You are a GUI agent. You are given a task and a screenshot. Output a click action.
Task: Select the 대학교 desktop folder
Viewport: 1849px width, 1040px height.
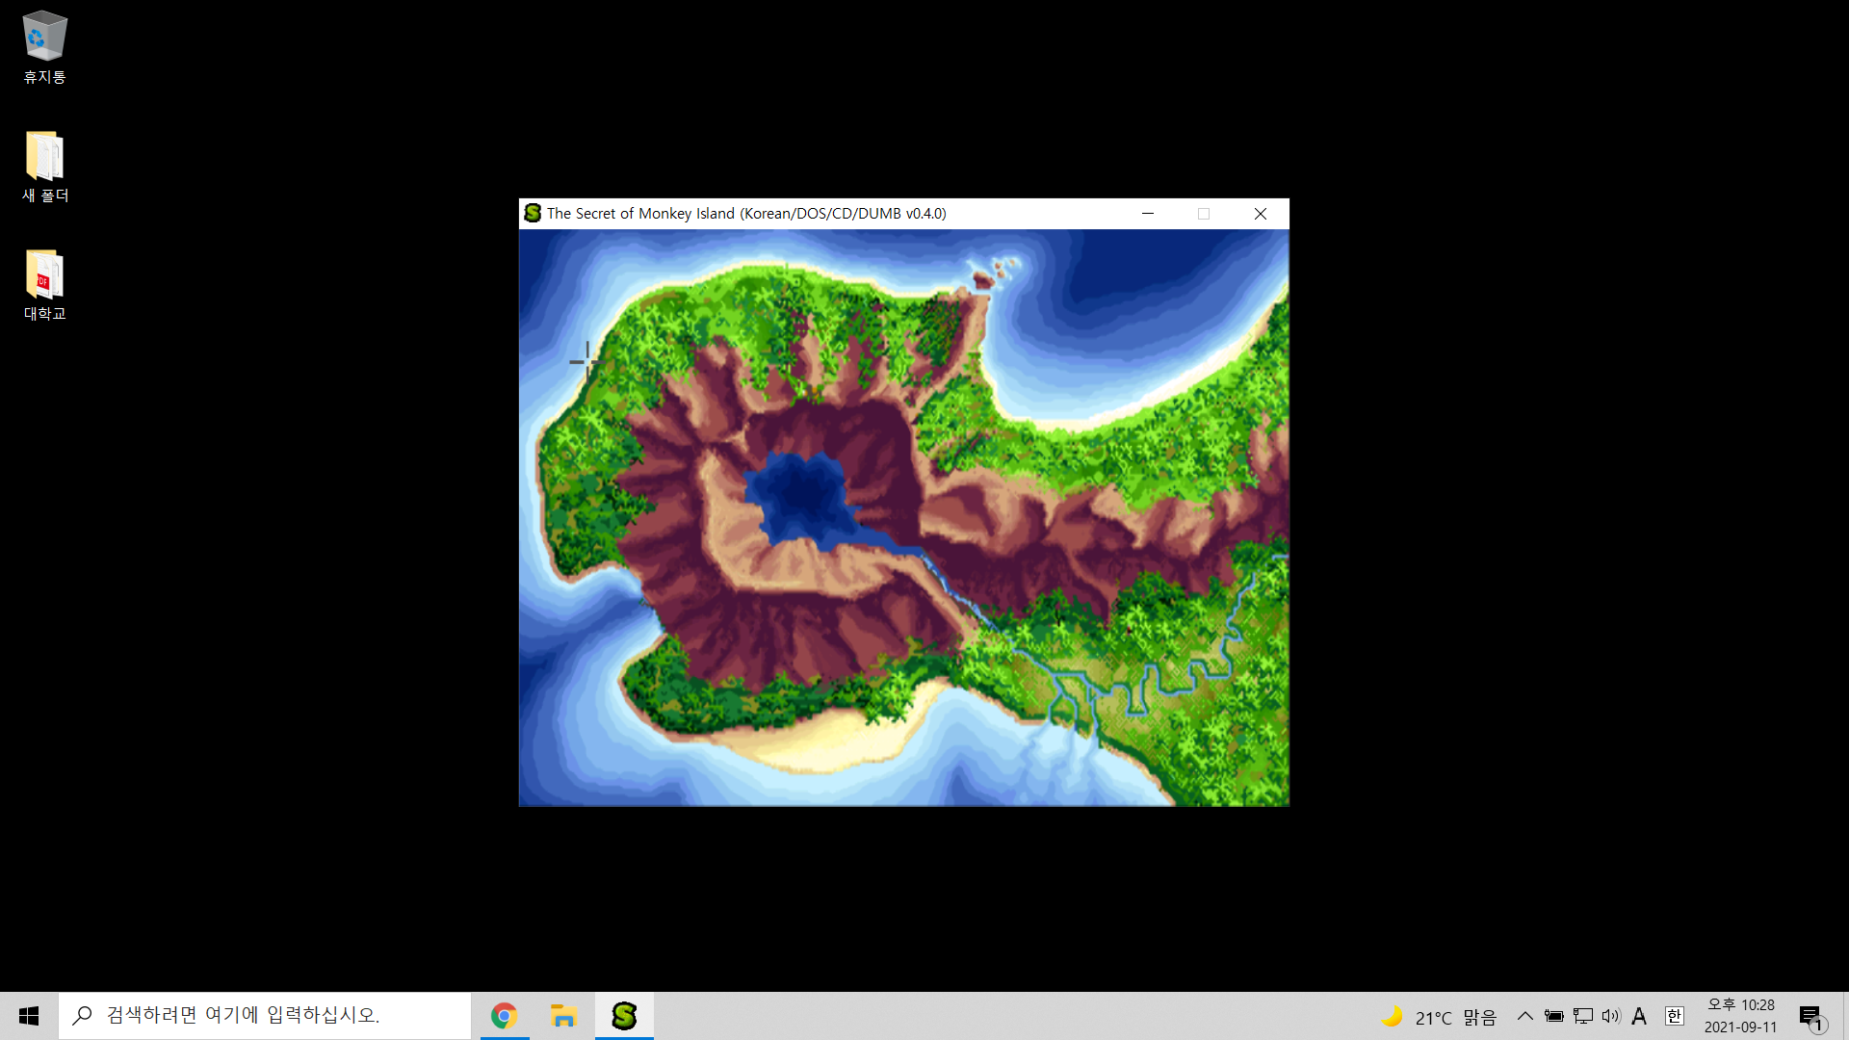pyautogui.click(x=44, y=285)
